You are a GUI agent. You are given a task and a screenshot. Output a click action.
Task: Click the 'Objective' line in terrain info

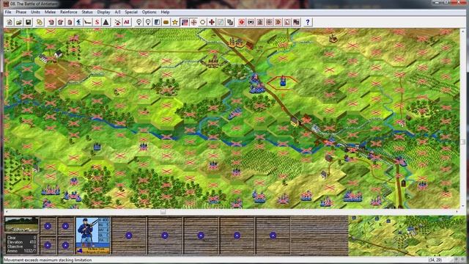21,246
